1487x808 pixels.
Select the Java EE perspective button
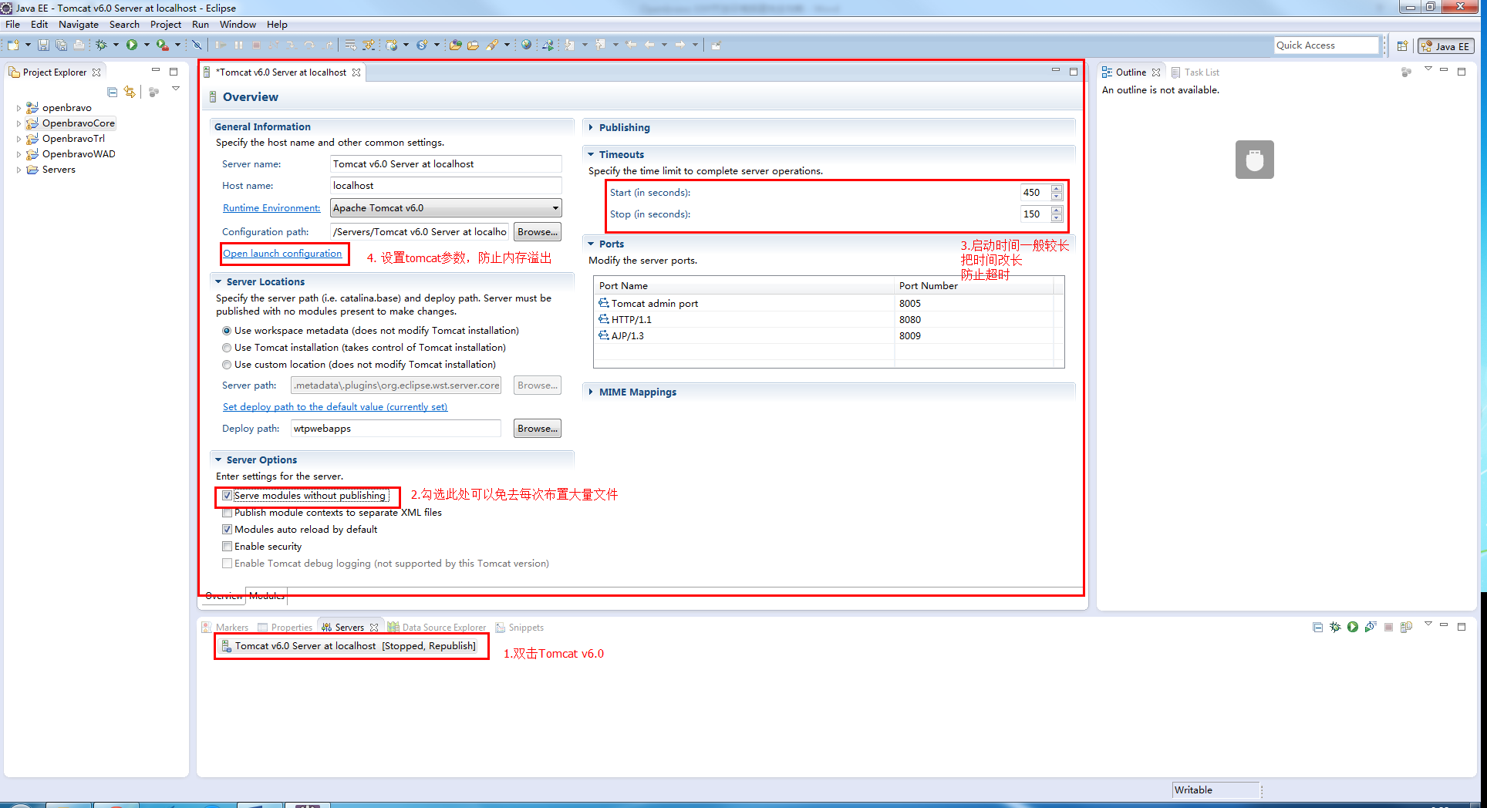(x=1446, y=46)
